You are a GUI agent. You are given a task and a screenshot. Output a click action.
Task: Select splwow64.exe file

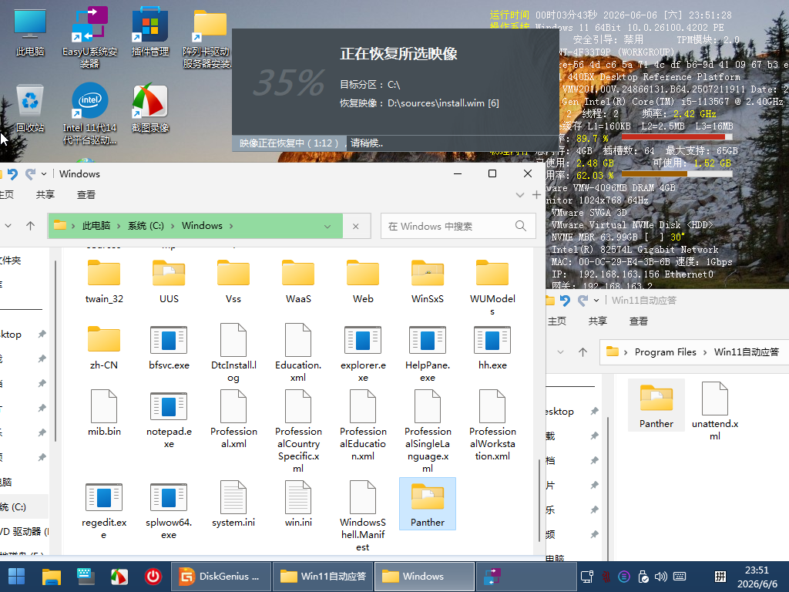click(169, 510)
